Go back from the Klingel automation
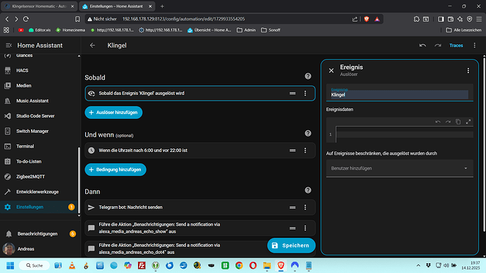This screenshot has height=273, width=486. coord(92,46)
